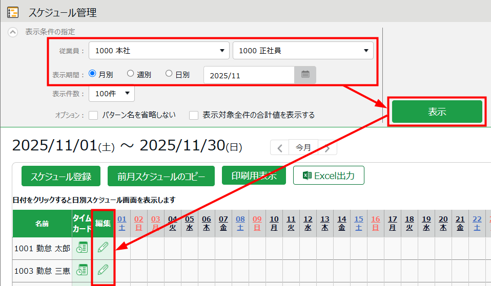Collapse the 表示条件の指定 section

tap(13, 32)
